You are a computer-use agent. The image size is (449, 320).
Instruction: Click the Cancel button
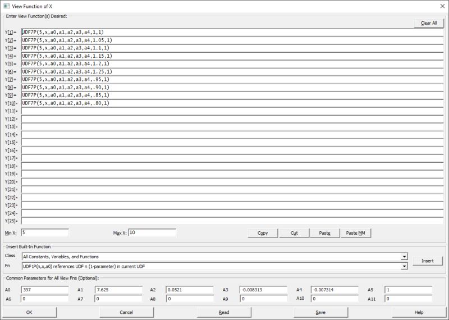pos(126,312)
